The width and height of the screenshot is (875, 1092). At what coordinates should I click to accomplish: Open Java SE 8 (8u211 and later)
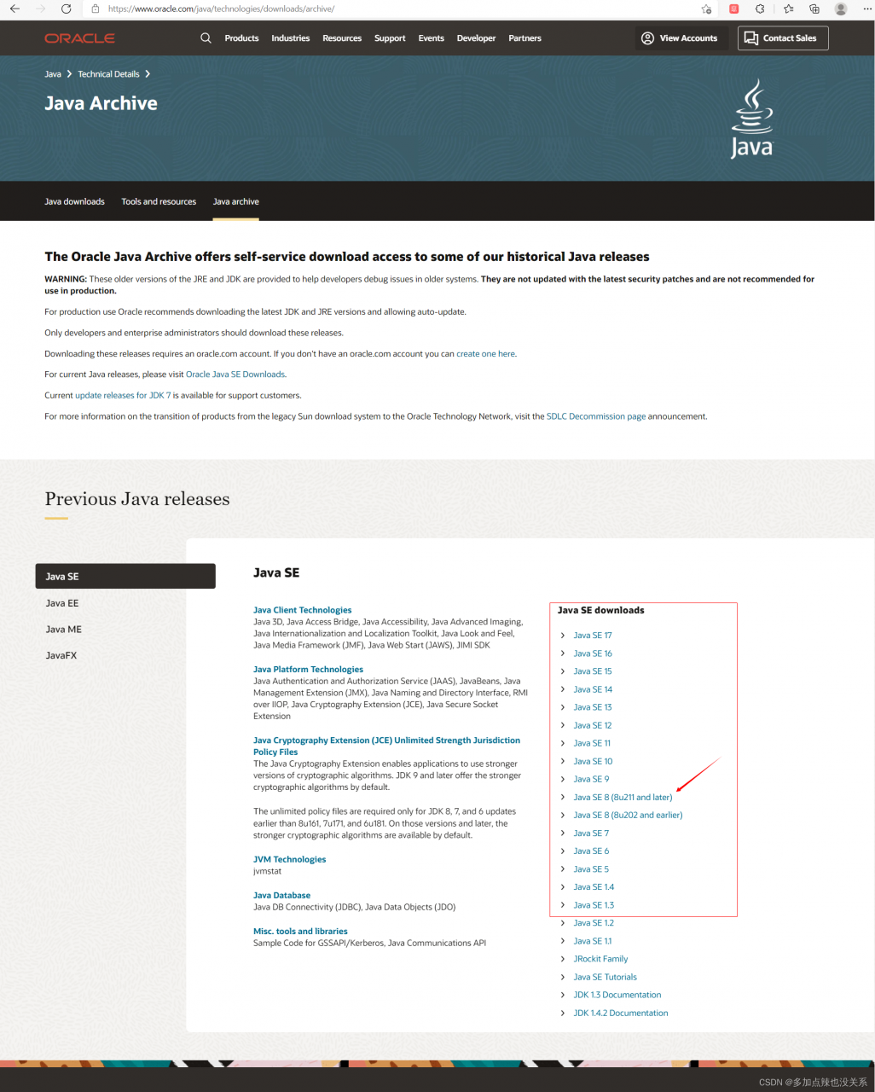(623, 798)
